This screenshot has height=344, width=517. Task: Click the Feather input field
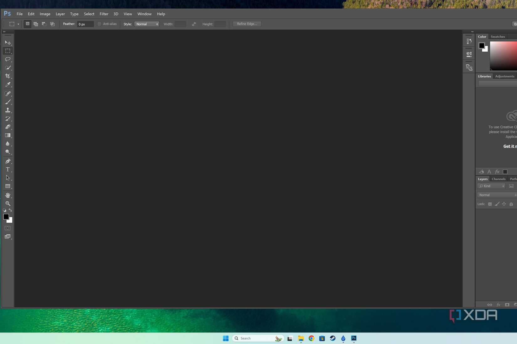[x=85, y=24]
